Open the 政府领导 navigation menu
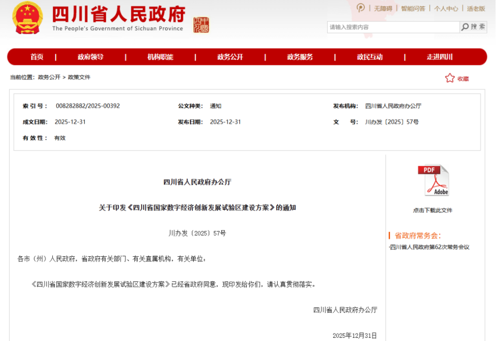The width and height of the screenshot is (496, 341). point(91,57)
